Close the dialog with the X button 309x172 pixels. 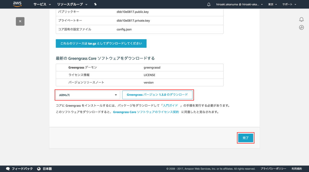20,21
